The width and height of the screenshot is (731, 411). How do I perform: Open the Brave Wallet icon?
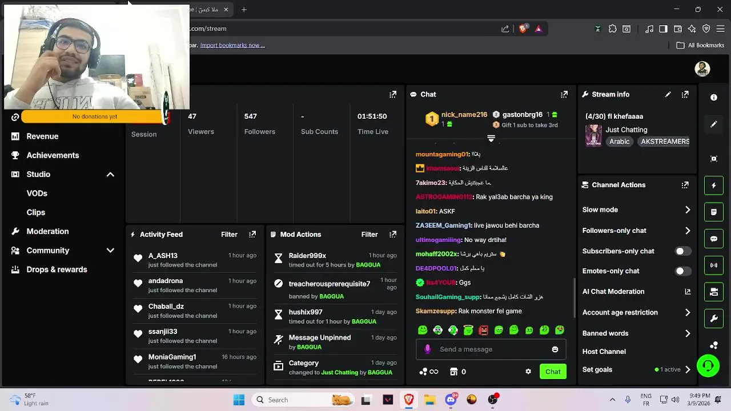click(x=677, y=29)
